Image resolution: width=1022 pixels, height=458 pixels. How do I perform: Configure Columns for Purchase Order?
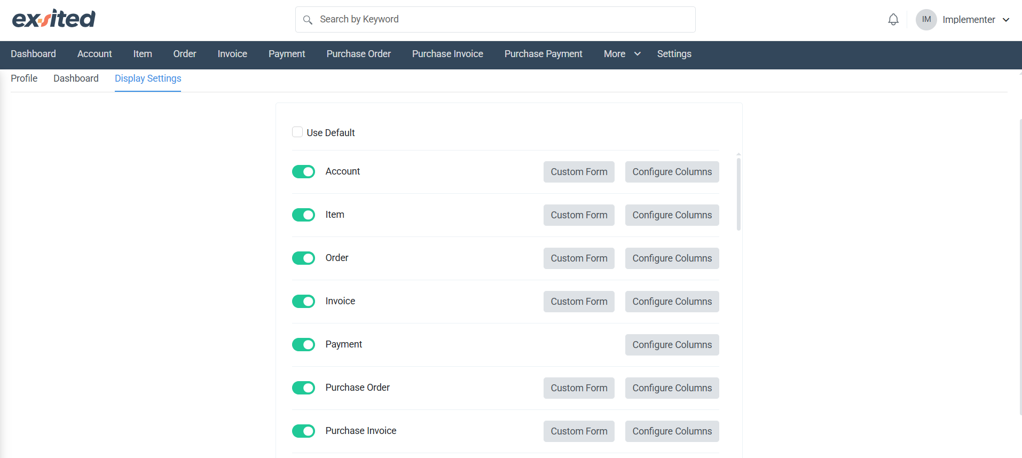[x=672, y=388]
